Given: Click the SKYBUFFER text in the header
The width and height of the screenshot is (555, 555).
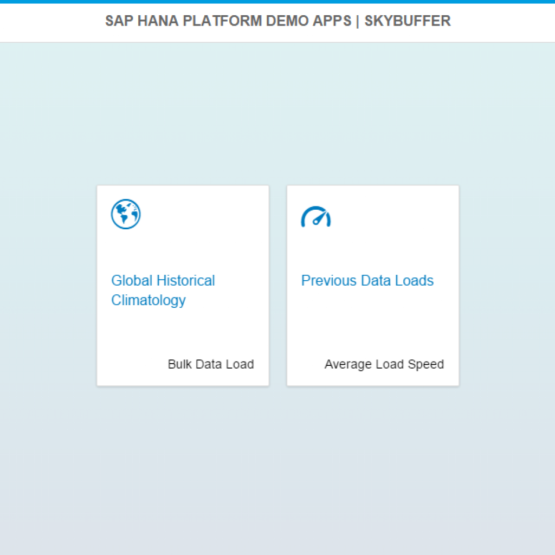Looking at the screenshot, I should (x=408, y=21).
